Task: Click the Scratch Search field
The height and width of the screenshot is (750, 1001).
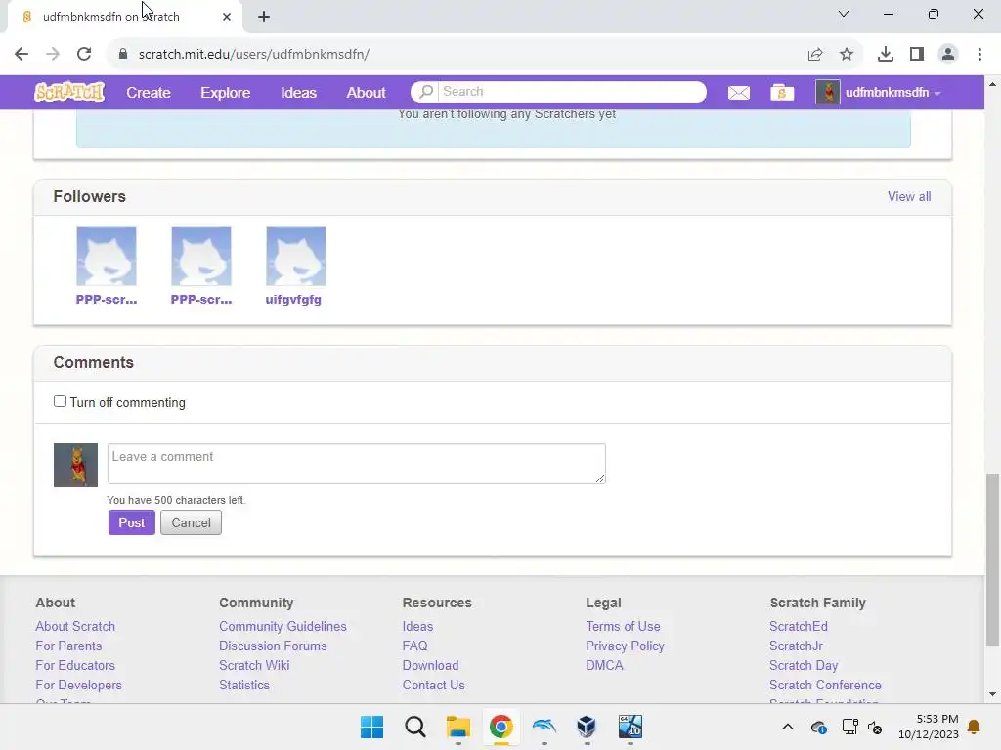Action: click(573, 92)
